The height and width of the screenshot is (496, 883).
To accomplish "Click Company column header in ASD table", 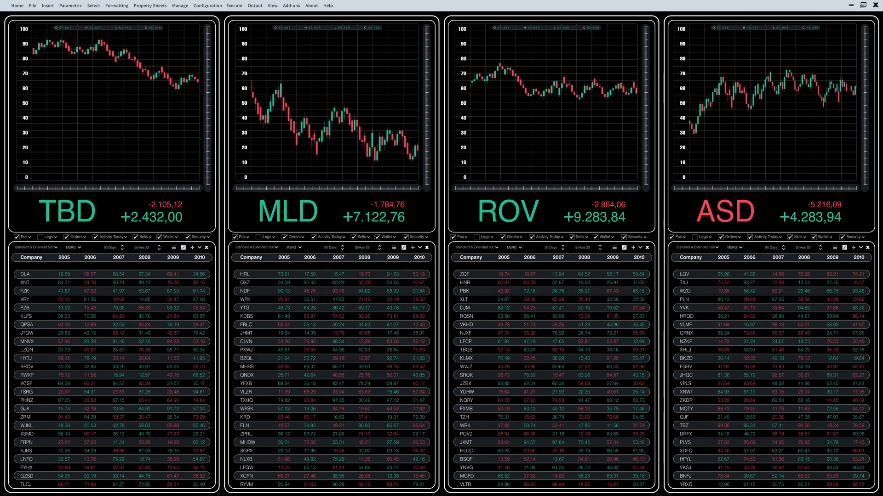I will [691, 258].
